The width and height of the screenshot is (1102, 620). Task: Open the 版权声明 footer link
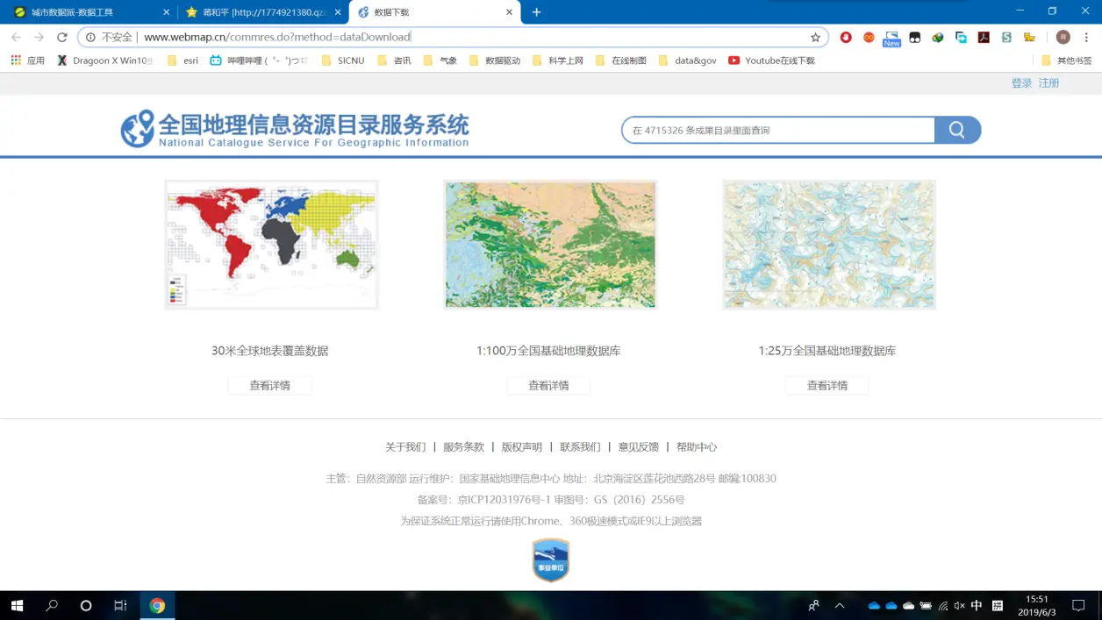tap(522, 446)
